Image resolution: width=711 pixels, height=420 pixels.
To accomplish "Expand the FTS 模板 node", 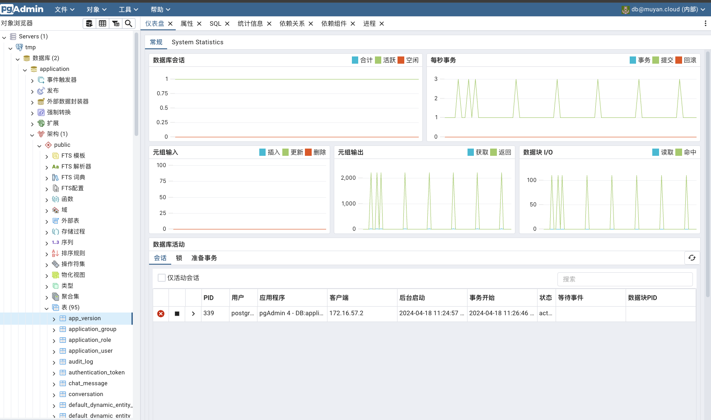I will 47,156.
